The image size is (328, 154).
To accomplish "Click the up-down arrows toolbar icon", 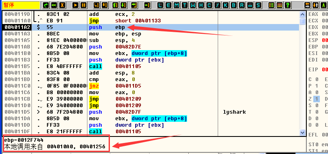I will pos(315,5).
